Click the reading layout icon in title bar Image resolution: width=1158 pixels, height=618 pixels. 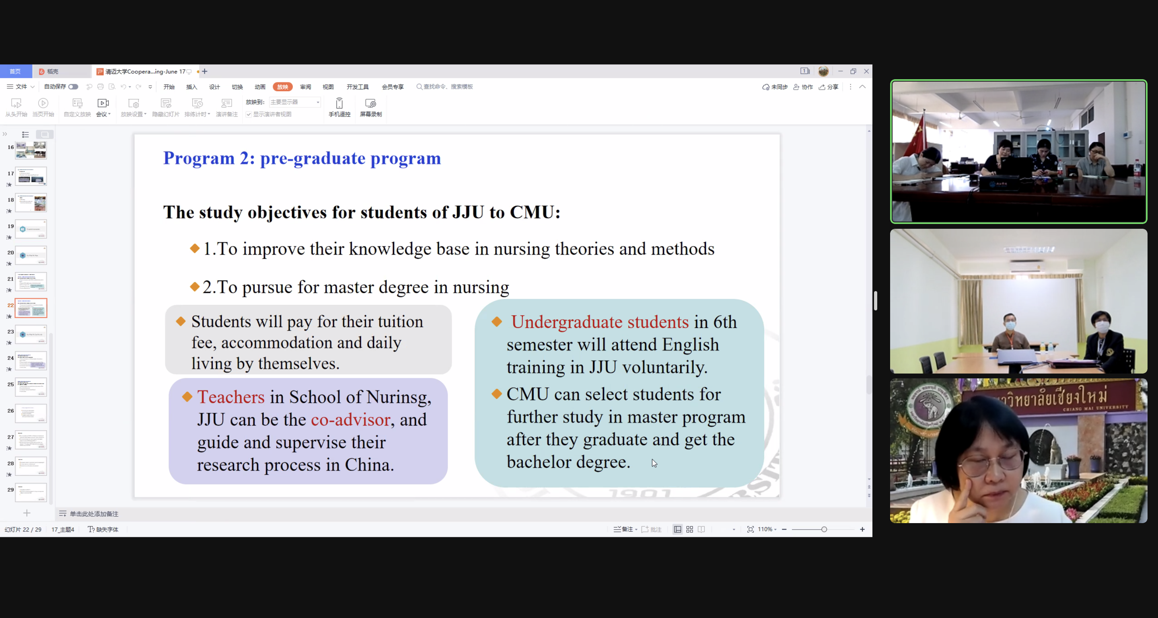[x=805, y=71]
